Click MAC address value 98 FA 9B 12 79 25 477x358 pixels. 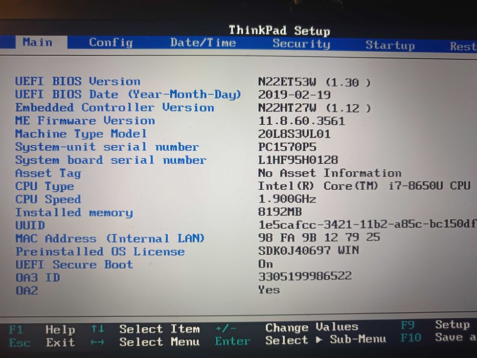(319, 237)
